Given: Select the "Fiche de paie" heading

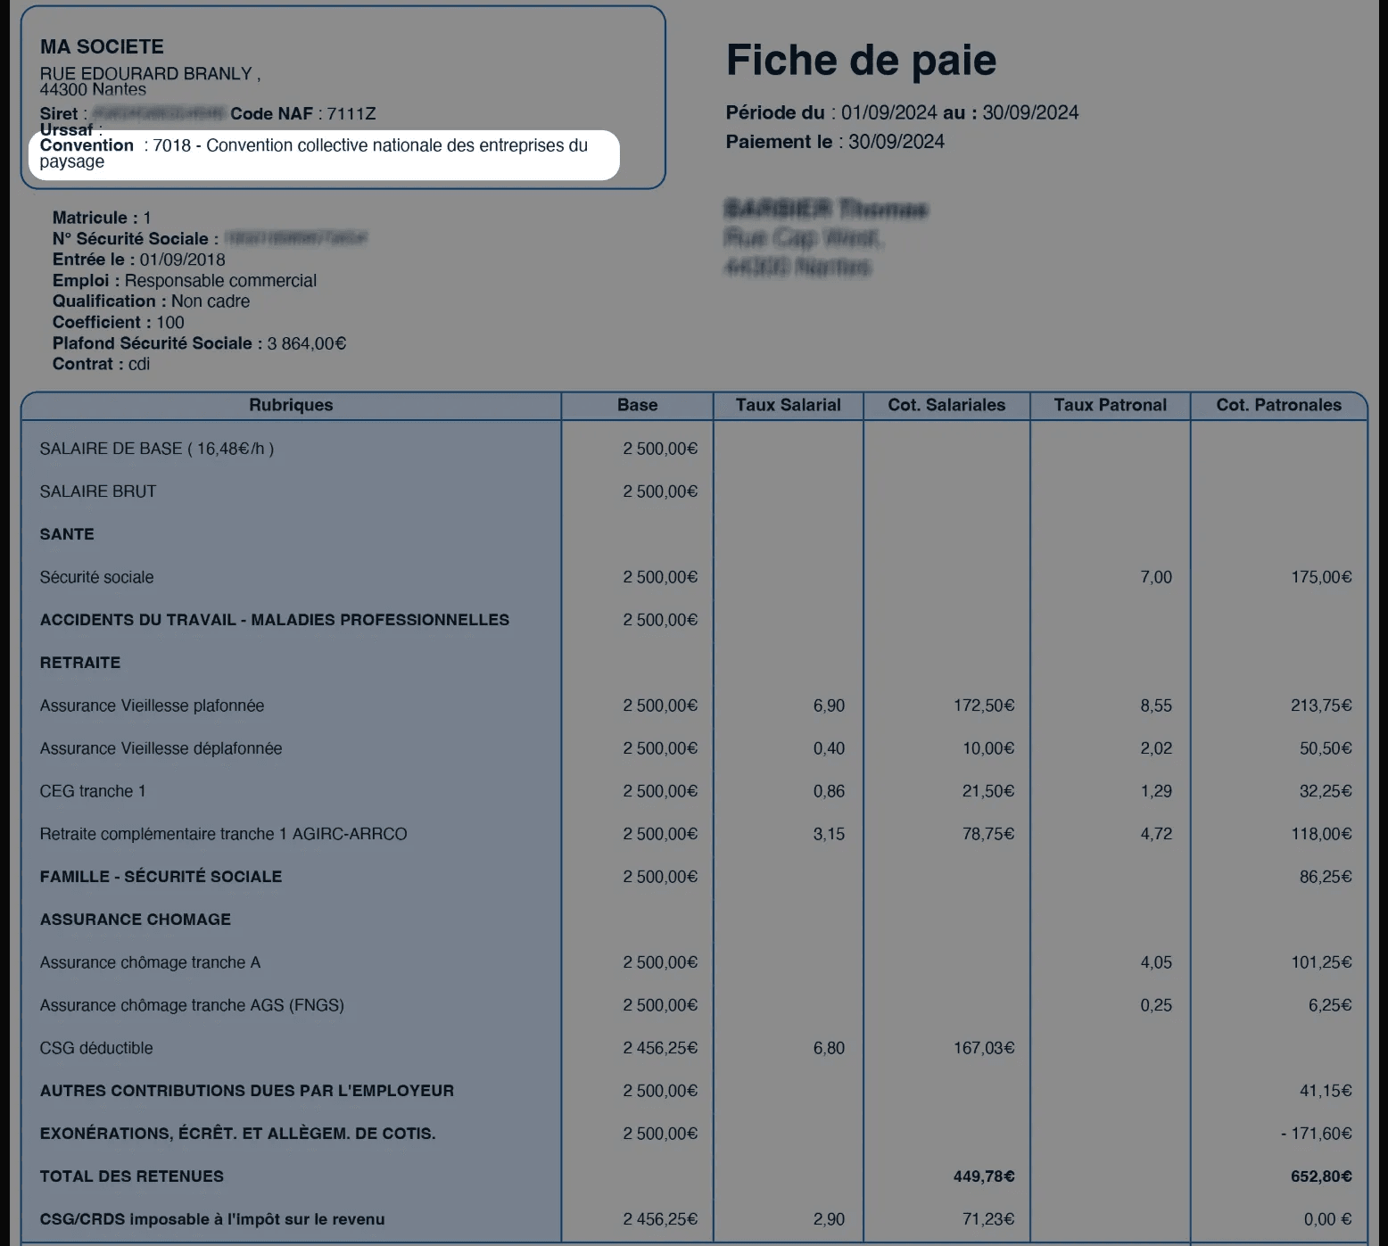Looking at the screenshot, I should pos(861,61).
